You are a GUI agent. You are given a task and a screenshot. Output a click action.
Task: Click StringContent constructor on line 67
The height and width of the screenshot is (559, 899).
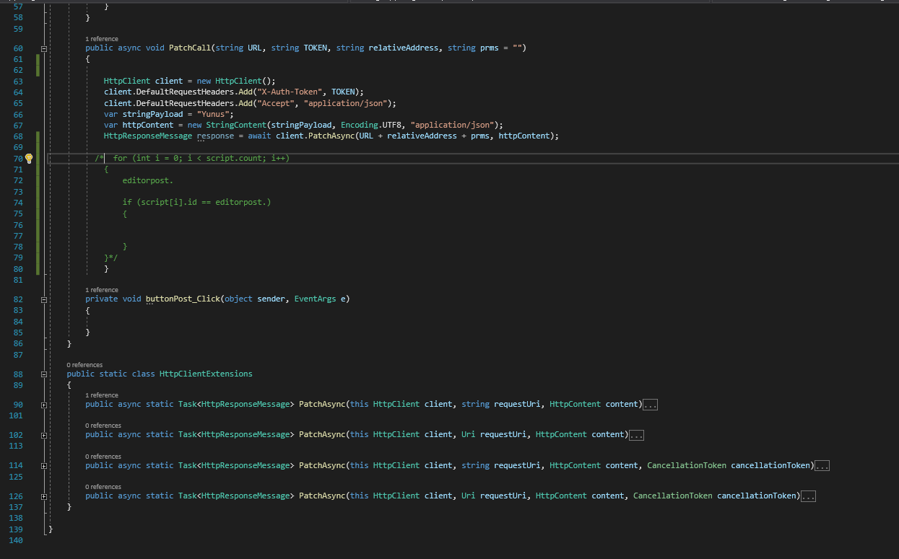236,126
